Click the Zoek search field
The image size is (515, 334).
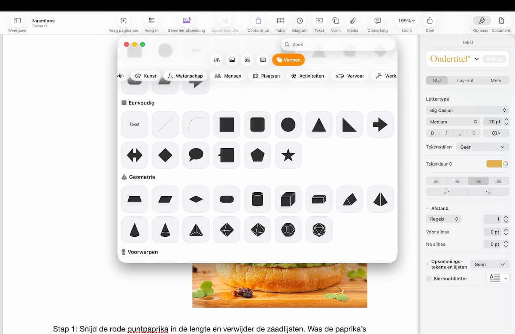(x=339, y=45)
